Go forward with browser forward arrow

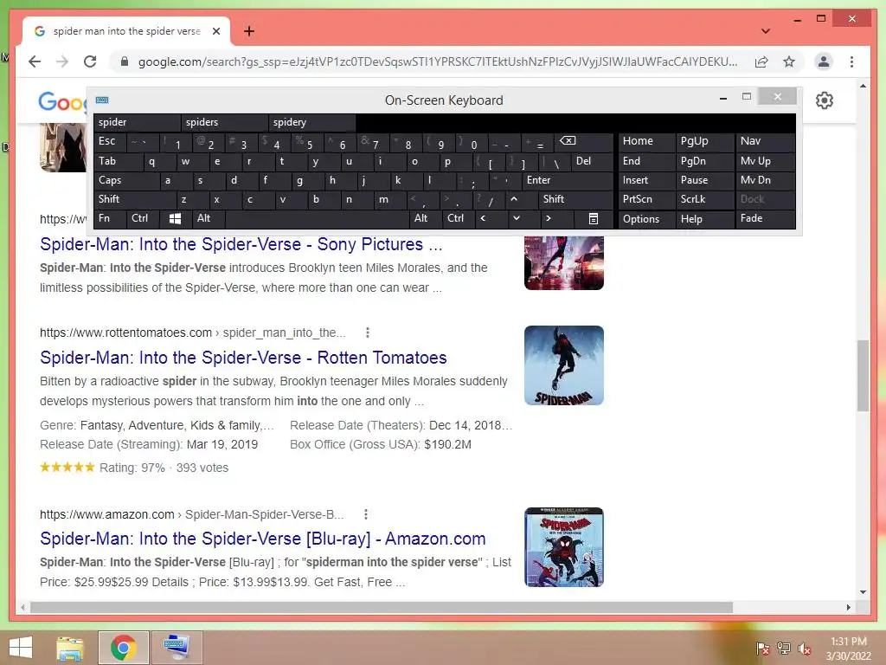click(62, 61)
